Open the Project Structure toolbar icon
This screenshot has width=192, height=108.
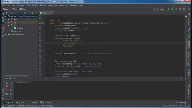[184, 9]
